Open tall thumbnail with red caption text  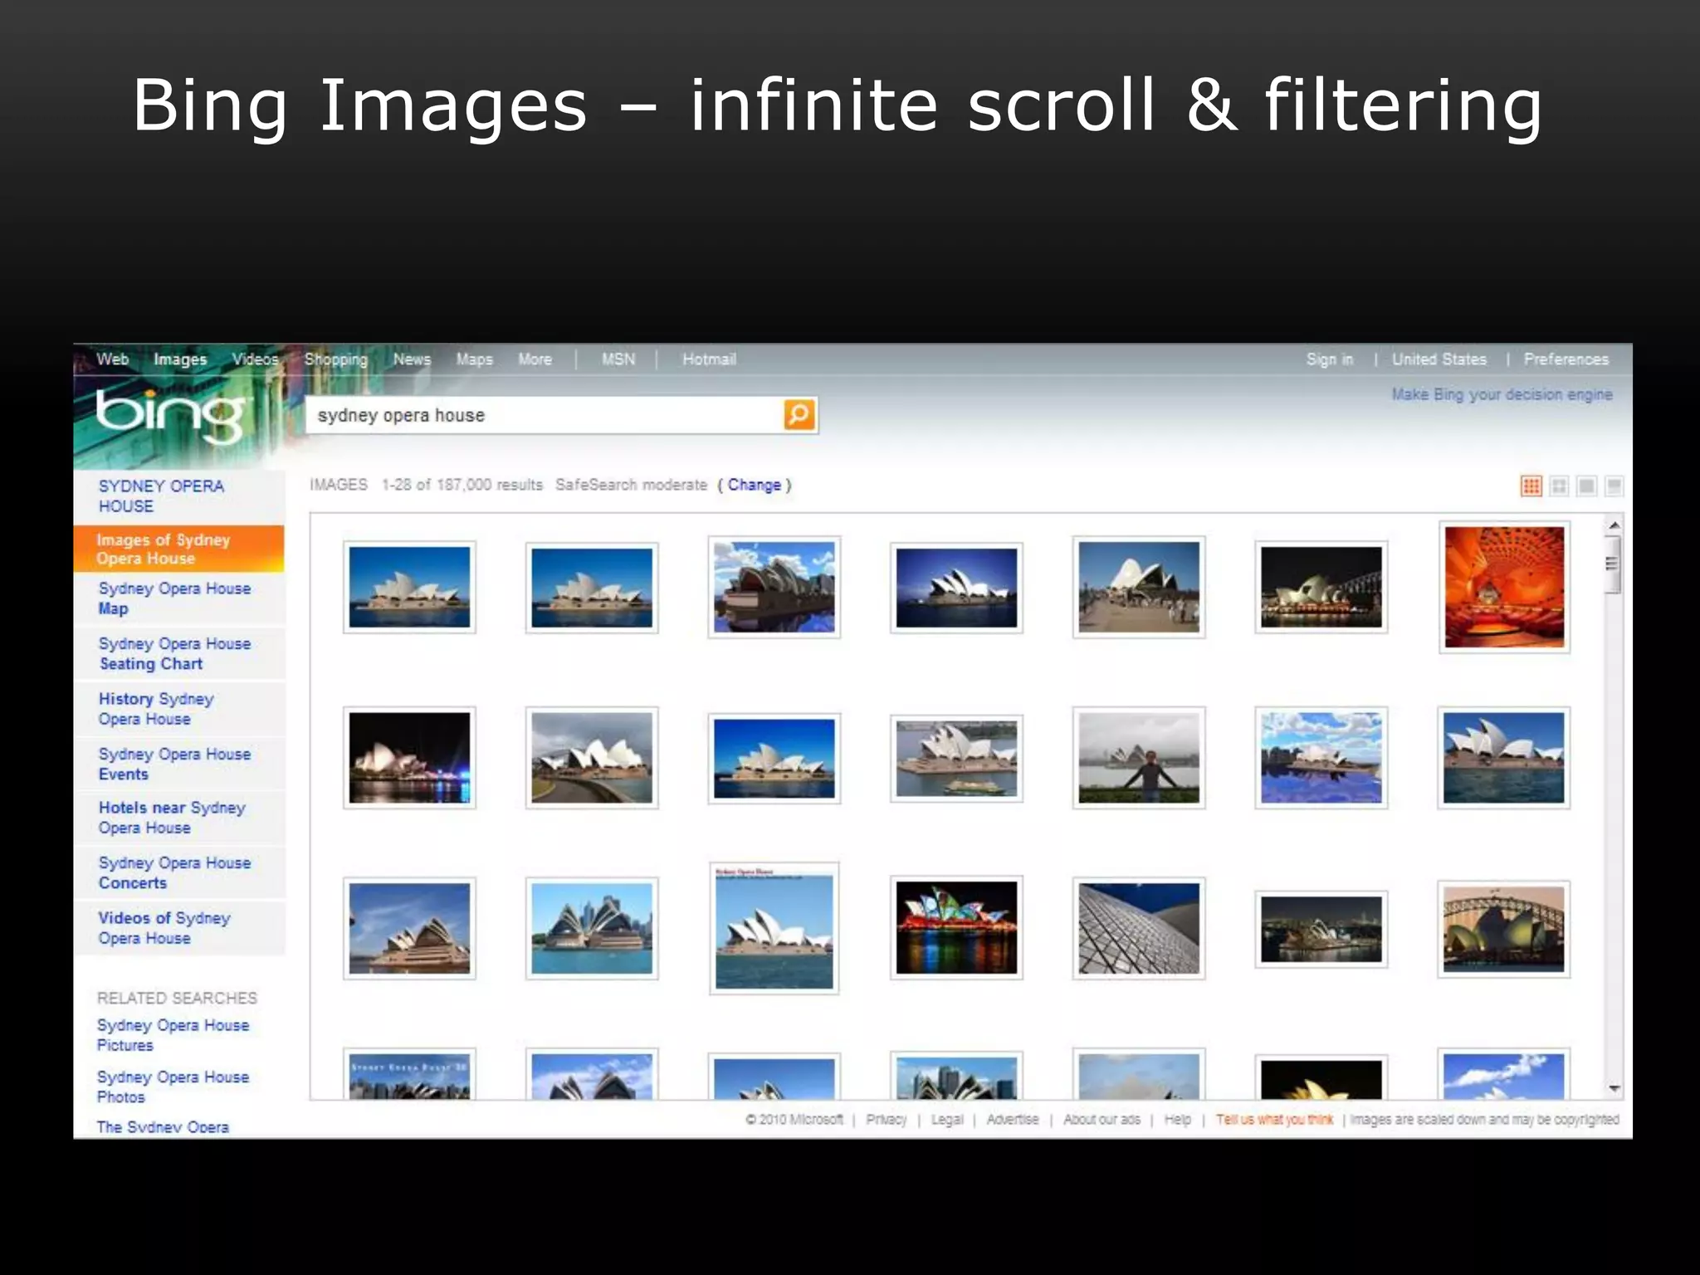774,928
